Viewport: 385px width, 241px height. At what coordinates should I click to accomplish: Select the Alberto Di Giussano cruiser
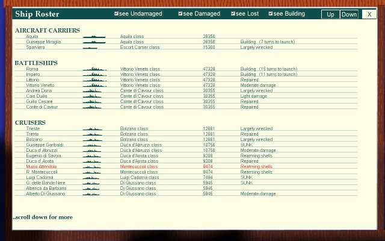point(45,194)
